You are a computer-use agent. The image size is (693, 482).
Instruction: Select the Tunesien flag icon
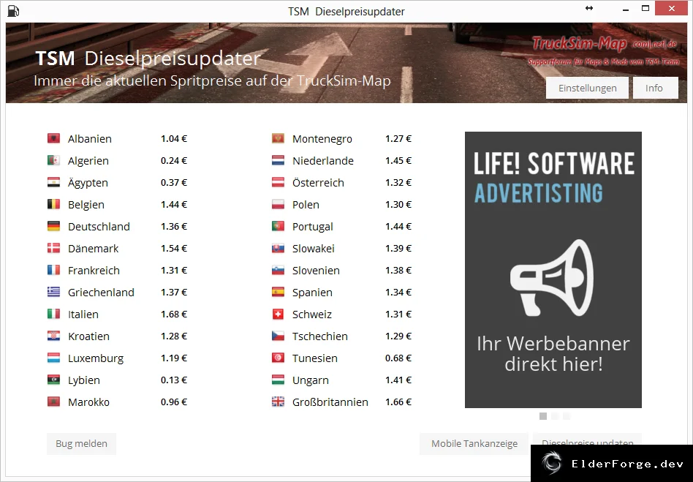pyautogui.click(x=278, y=358)
